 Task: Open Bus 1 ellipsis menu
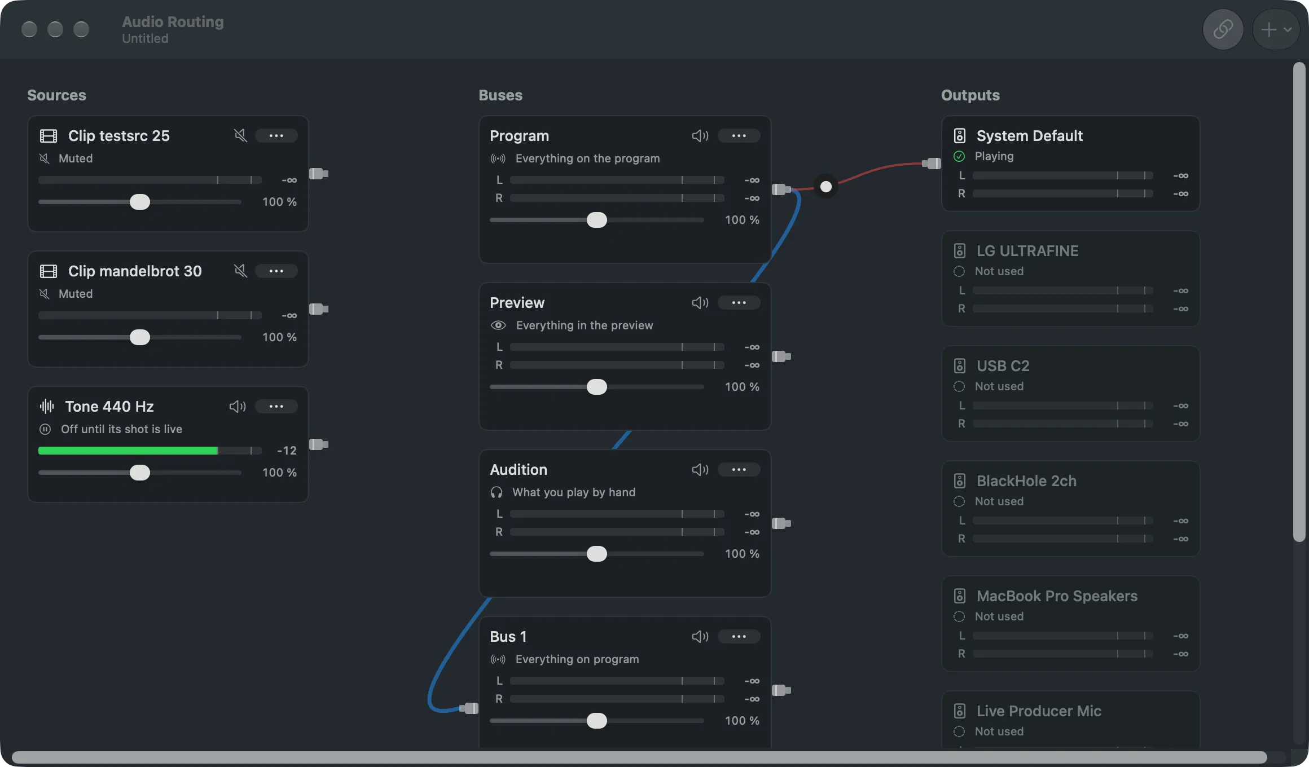point(739,636)
